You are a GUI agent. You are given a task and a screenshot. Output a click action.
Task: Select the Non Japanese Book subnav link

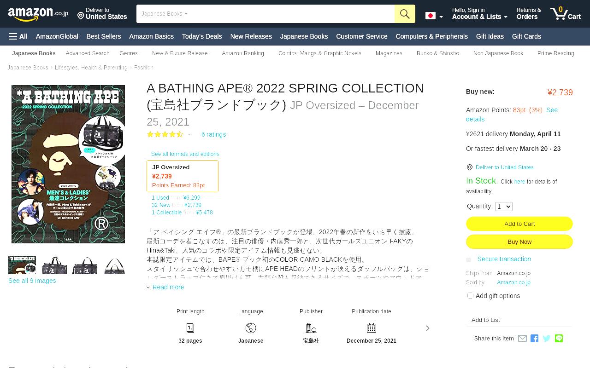pos(498,53)
